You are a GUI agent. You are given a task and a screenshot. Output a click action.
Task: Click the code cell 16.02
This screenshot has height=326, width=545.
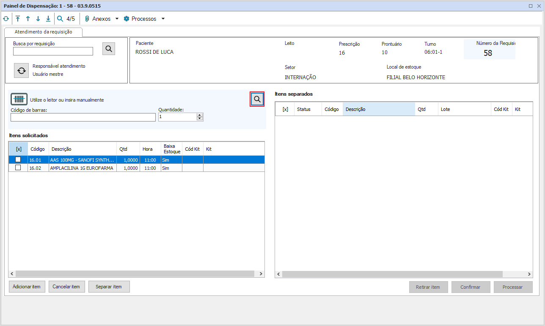coord(38,168)
